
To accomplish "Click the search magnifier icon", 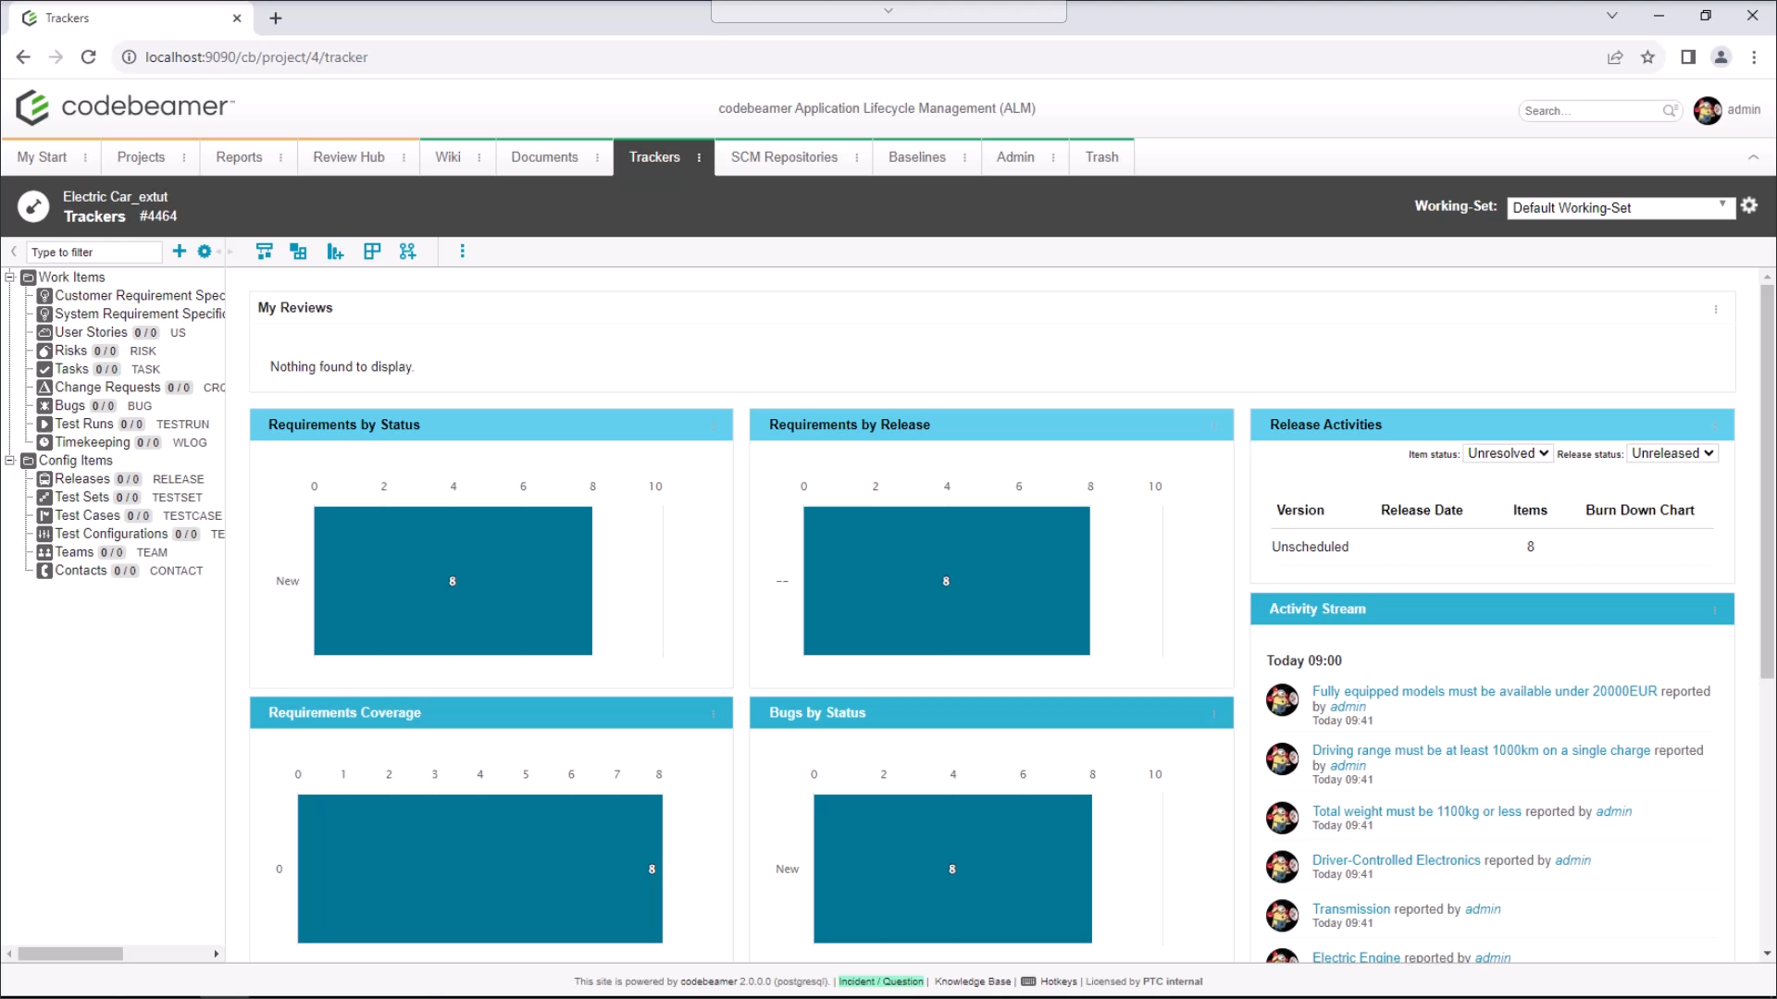I will pyautogui.click(x=1670, y=111).
